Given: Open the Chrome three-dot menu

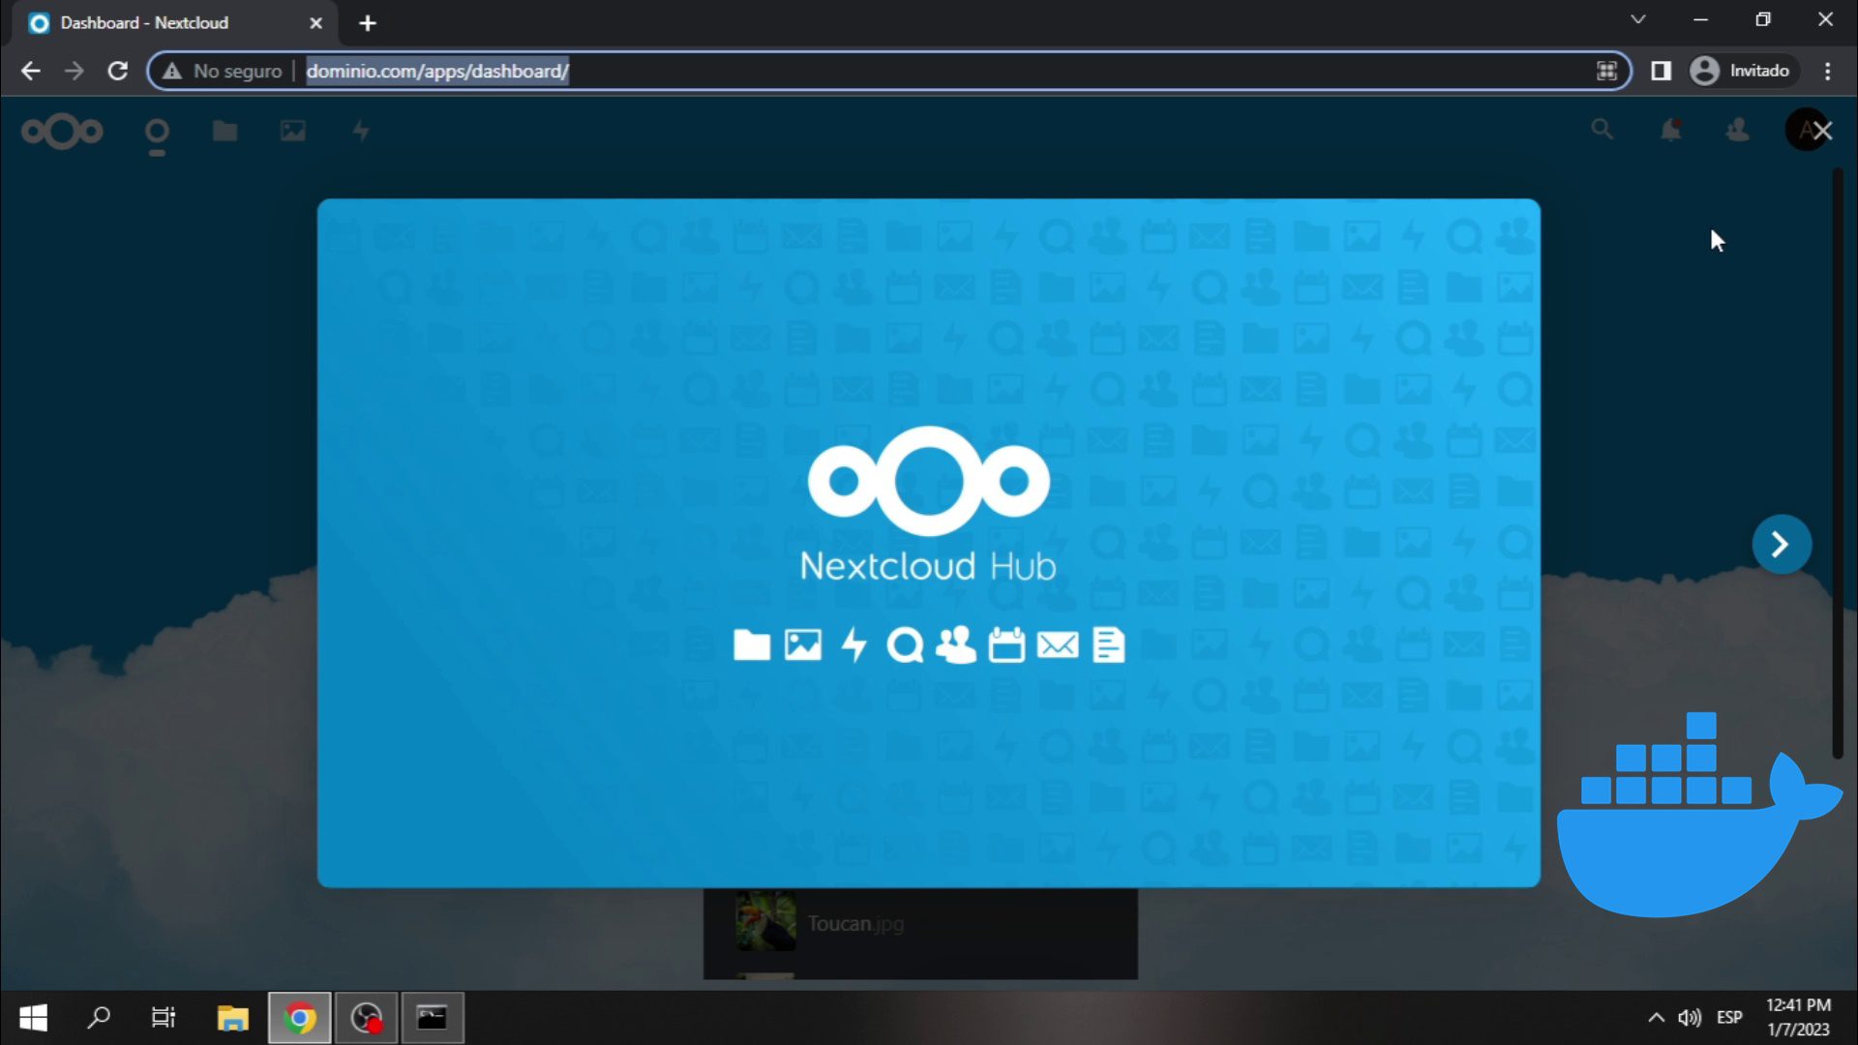Looking at the screenshot, I should pos(1827,71).
